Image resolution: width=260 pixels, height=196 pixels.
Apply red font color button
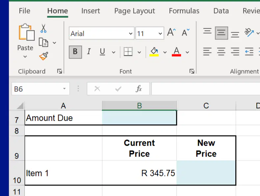coord(176,52)
